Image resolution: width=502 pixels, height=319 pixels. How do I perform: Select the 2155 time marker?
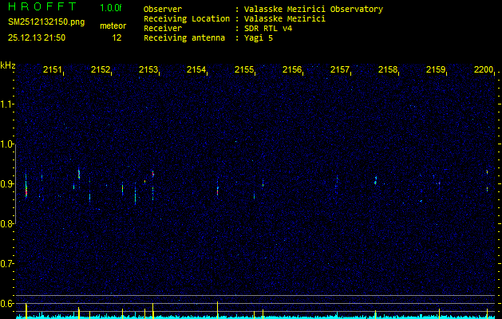coord(244,70)
